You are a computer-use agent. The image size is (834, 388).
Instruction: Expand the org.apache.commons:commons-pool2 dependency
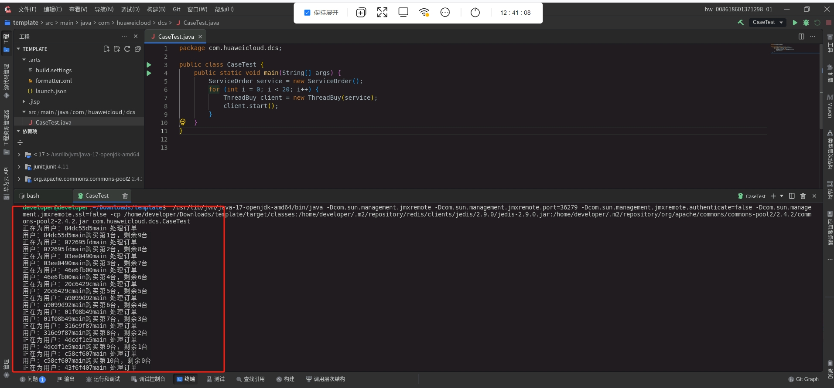(19, 179)
